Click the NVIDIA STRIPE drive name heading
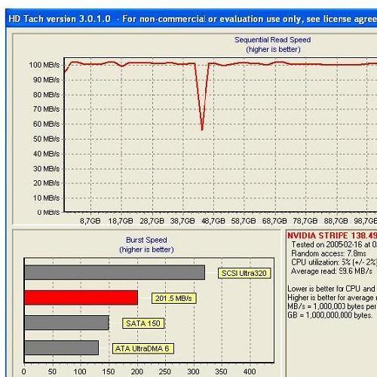 pos(332,235)
